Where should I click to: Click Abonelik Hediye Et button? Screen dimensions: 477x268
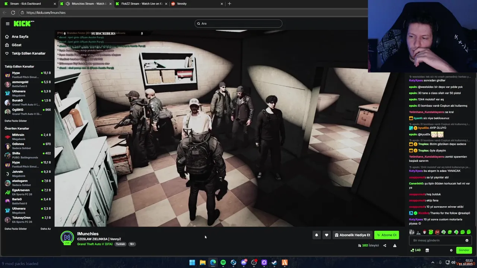pyautogui.click(x=352, y=235)
